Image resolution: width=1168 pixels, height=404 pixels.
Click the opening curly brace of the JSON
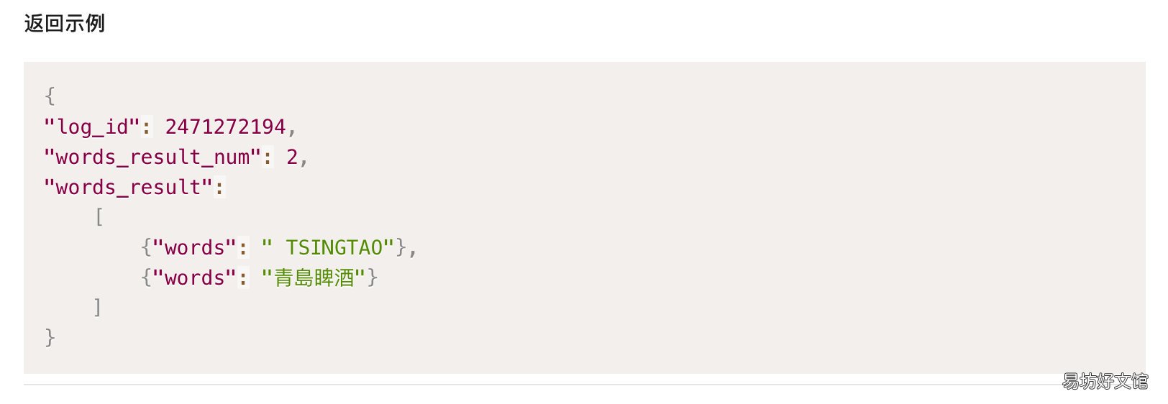50,96
